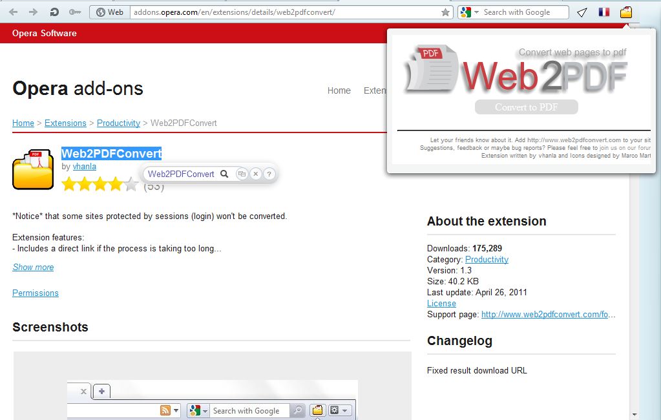This screenshot has width=661, height=420.
Task: Click the French flag language icon
Action: click(x=604, y=11)
